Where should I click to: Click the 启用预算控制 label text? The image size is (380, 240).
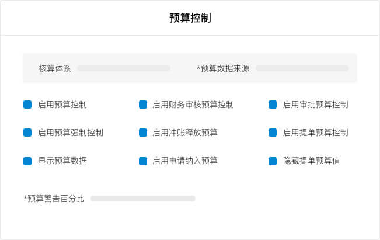pos(62,105)
